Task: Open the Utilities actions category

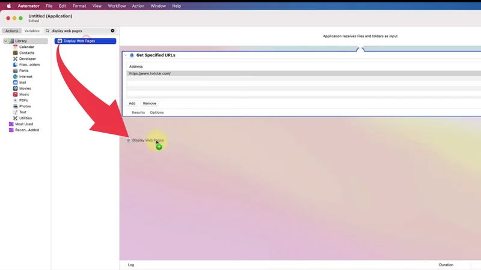Action: 25,118
